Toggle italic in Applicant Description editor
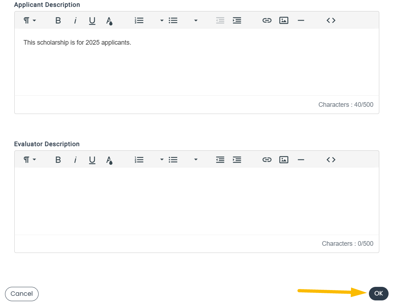 click(75, 20)
